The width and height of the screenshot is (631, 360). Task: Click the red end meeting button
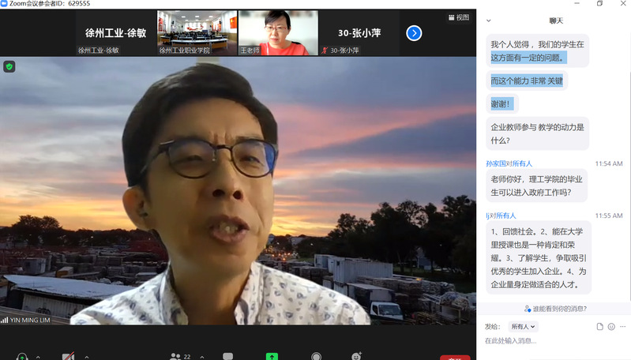pos(455,357)
